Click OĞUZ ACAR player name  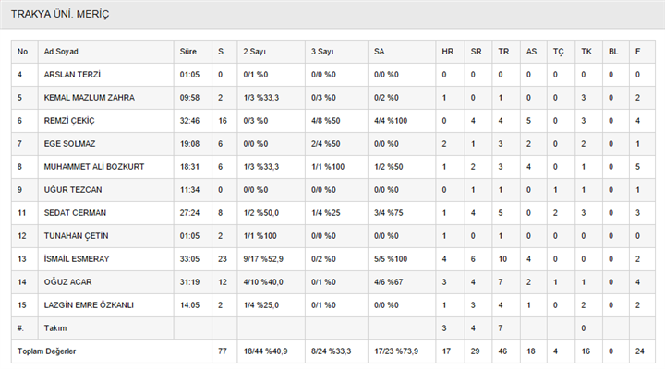pos(67,281)
